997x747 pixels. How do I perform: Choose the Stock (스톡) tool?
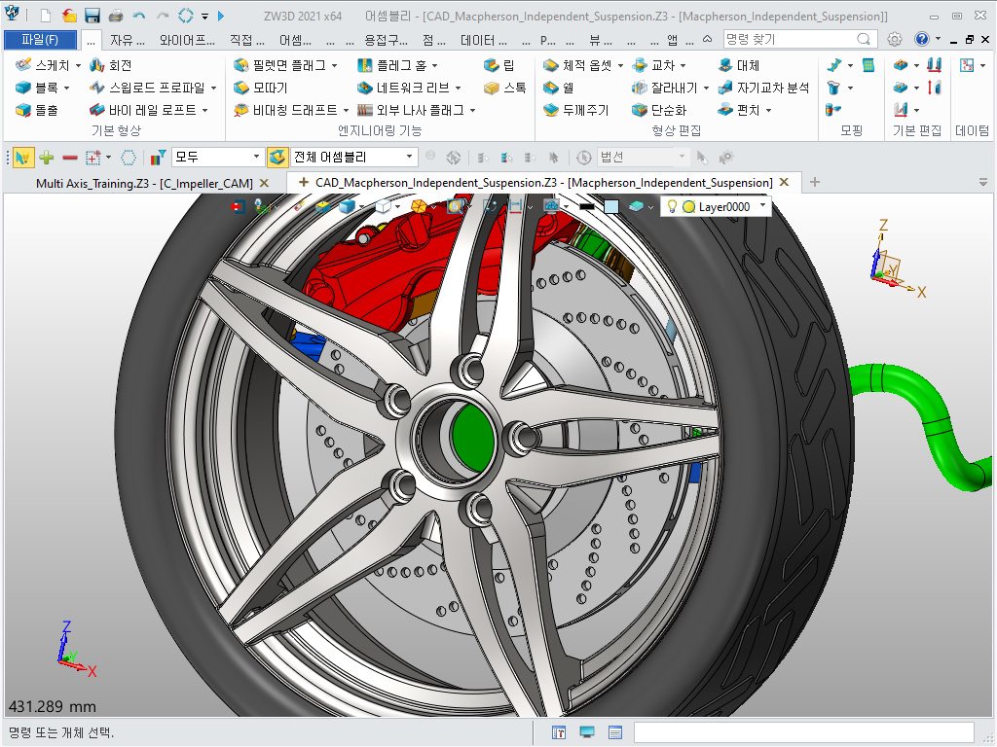pyautogui.click(x=505, y=88)
